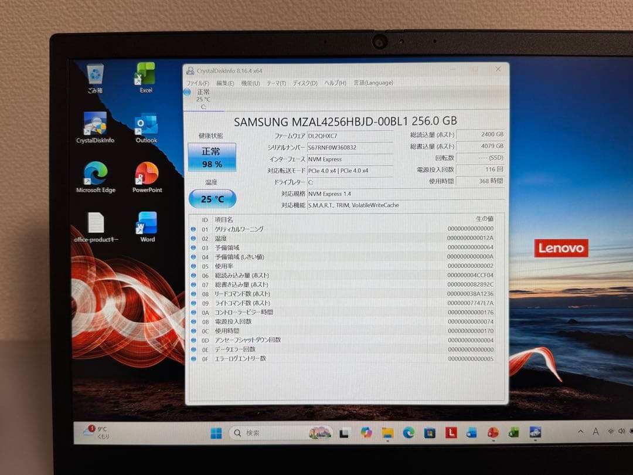Image resolution: width=633 pixels, height=475 pixels.
Task: Switch to PowerPoint on the taskbar
Action: tap(493, 433)
